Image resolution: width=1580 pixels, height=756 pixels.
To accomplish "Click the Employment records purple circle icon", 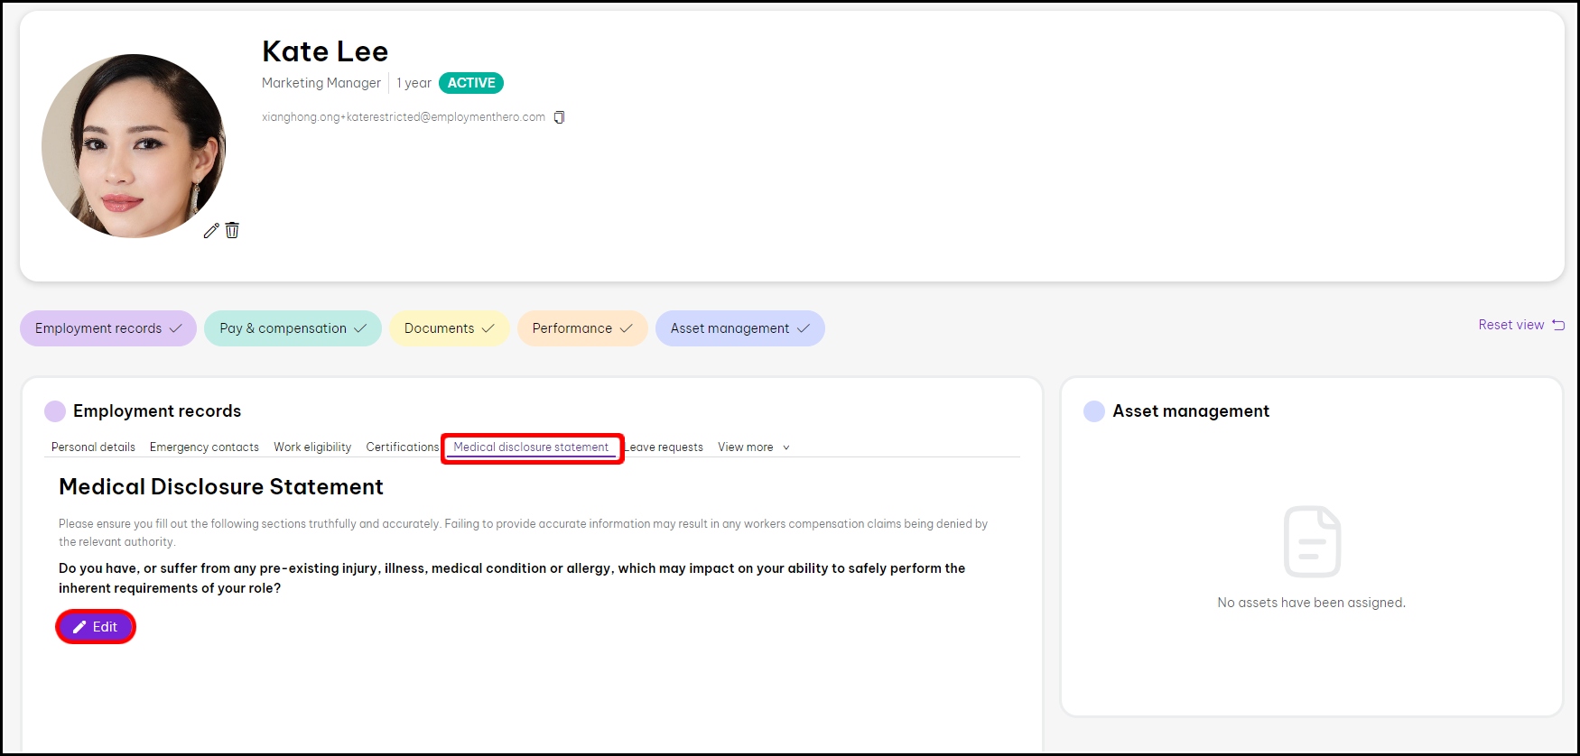I will coord(55,411).
